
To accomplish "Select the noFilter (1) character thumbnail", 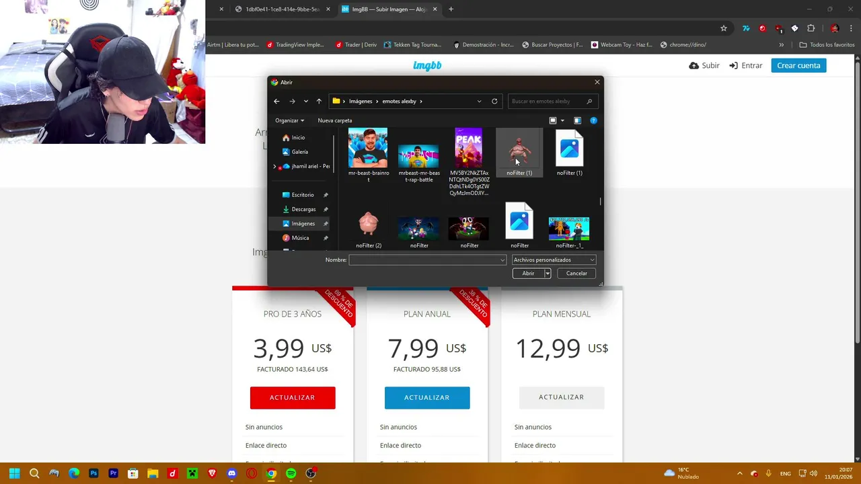I will tap(519, 153).
